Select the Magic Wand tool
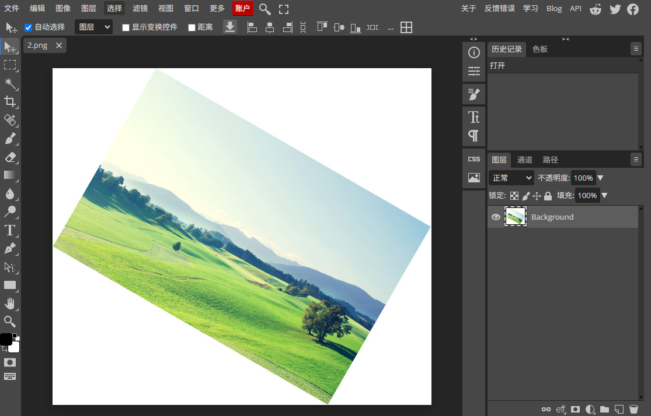Image resolution: width=651 pixels, height=416 pixels. coord(11,84)
